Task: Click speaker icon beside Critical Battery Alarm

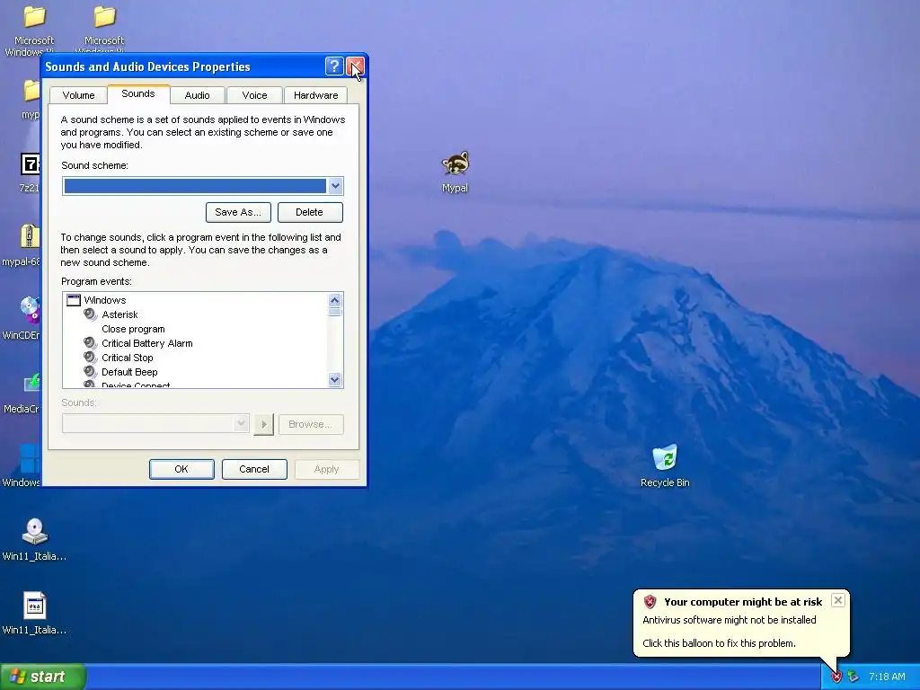Action: coord(90,342)
